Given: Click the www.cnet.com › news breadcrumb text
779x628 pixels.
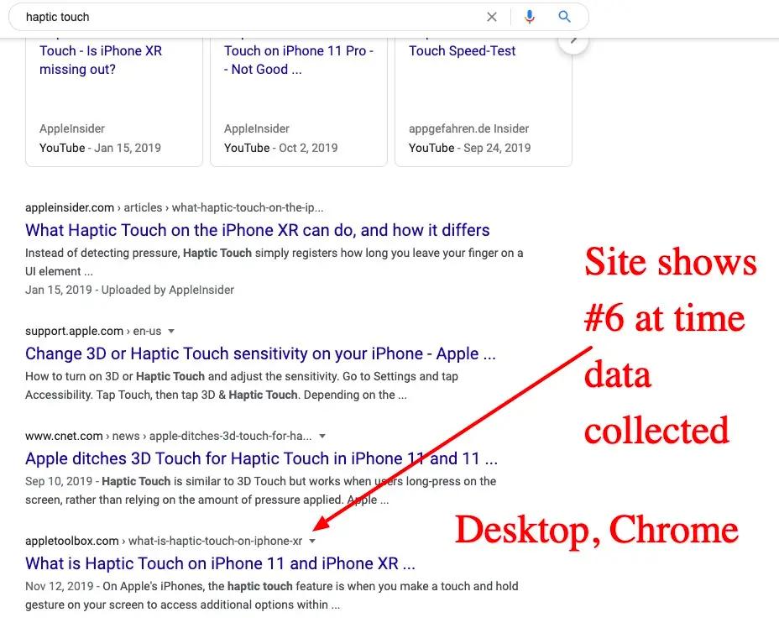Looking at the screenshot, I should [x=169, y=436].
